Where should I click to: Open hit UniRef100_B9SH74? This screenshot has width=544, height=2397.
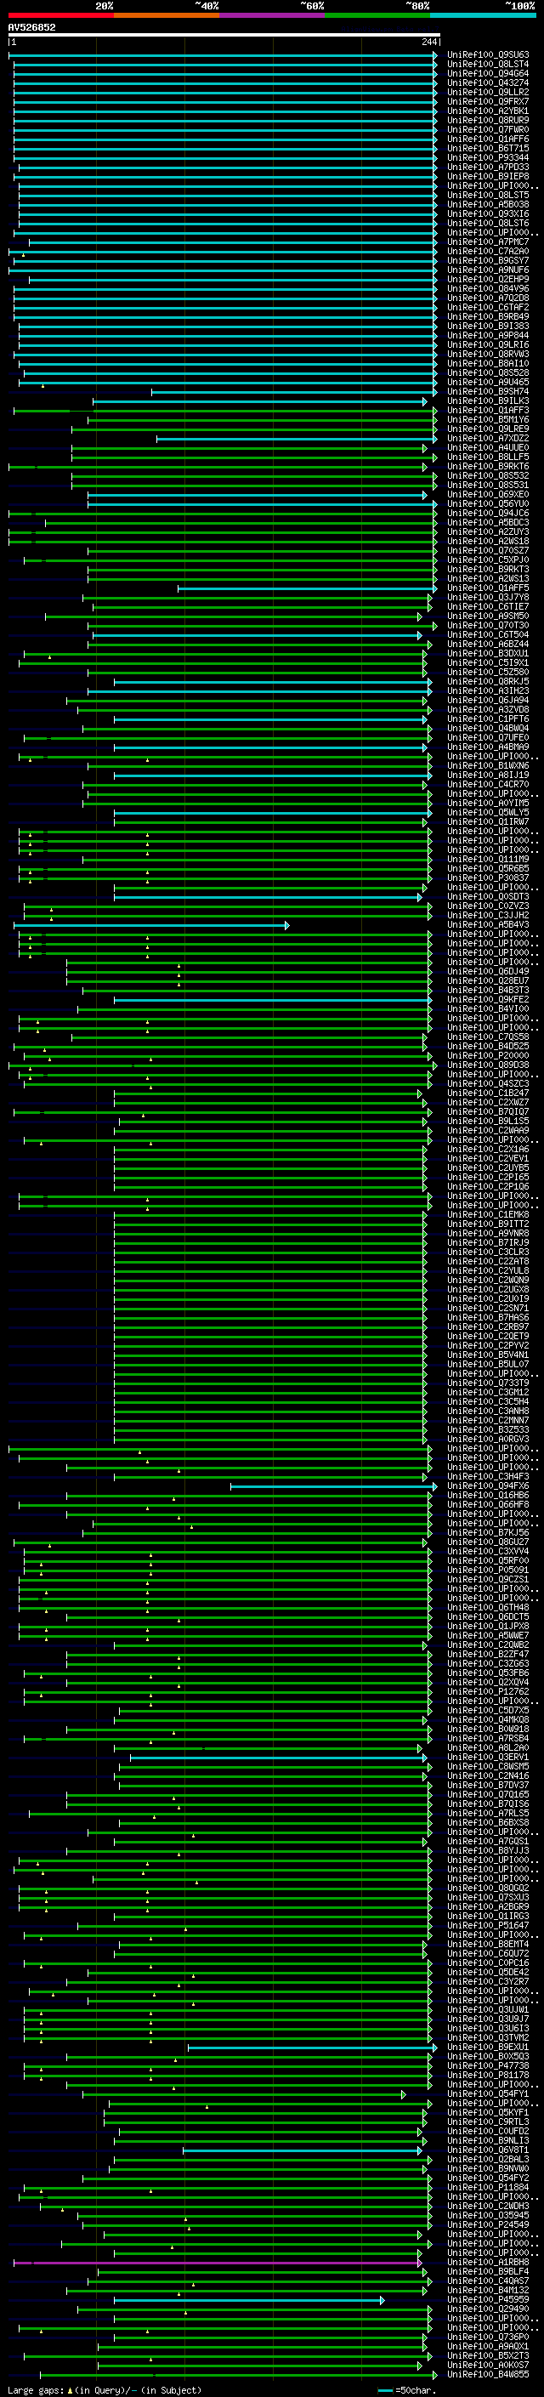point(487,392)
